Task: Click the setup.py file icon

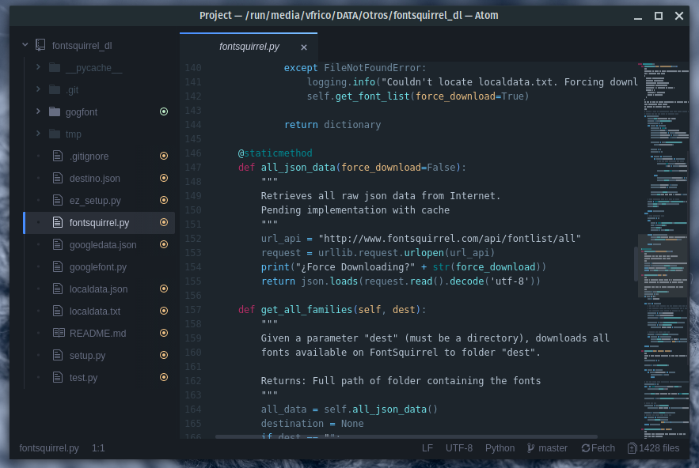Action: click(58, 355)
